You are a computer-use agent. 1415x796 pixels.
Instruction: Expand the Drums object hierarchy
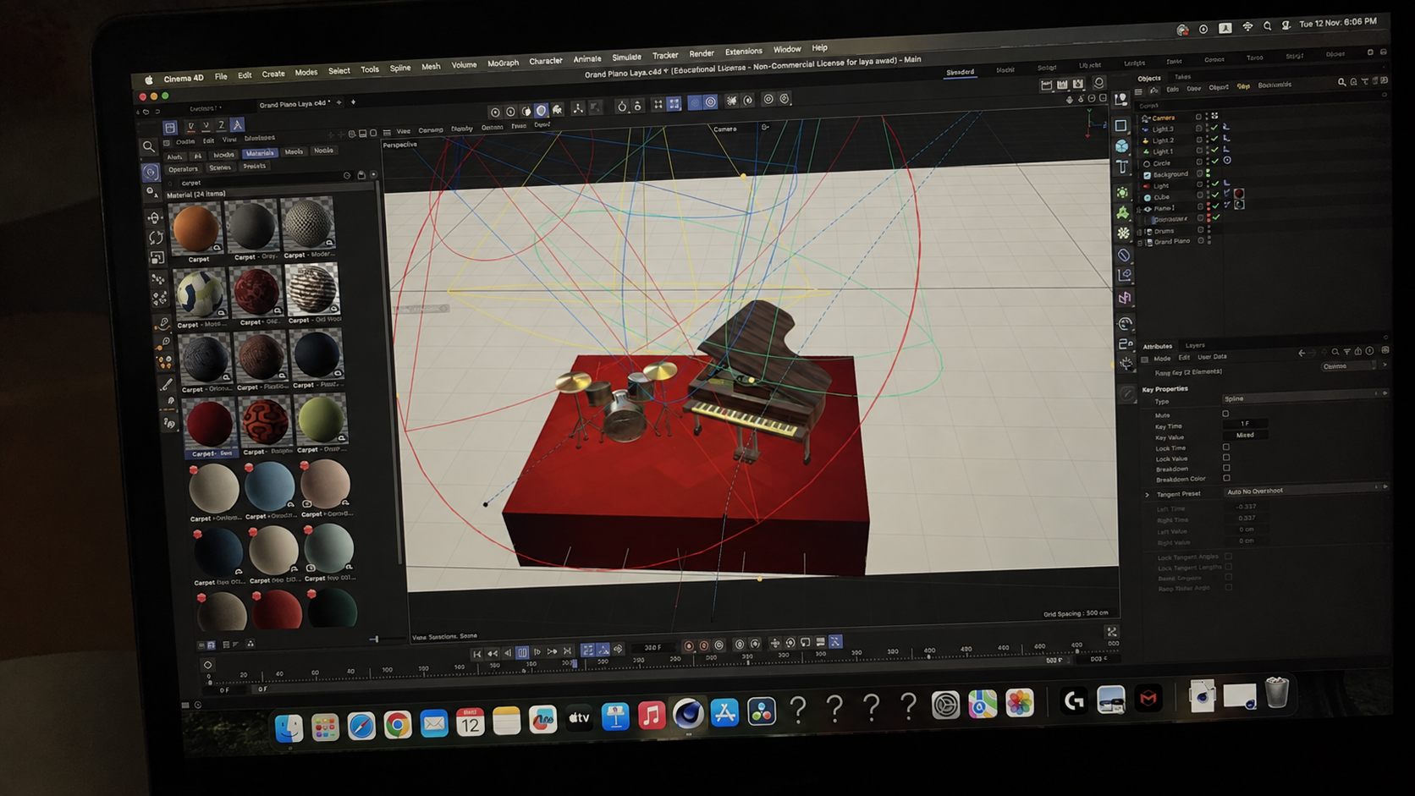click(1140, 231)
